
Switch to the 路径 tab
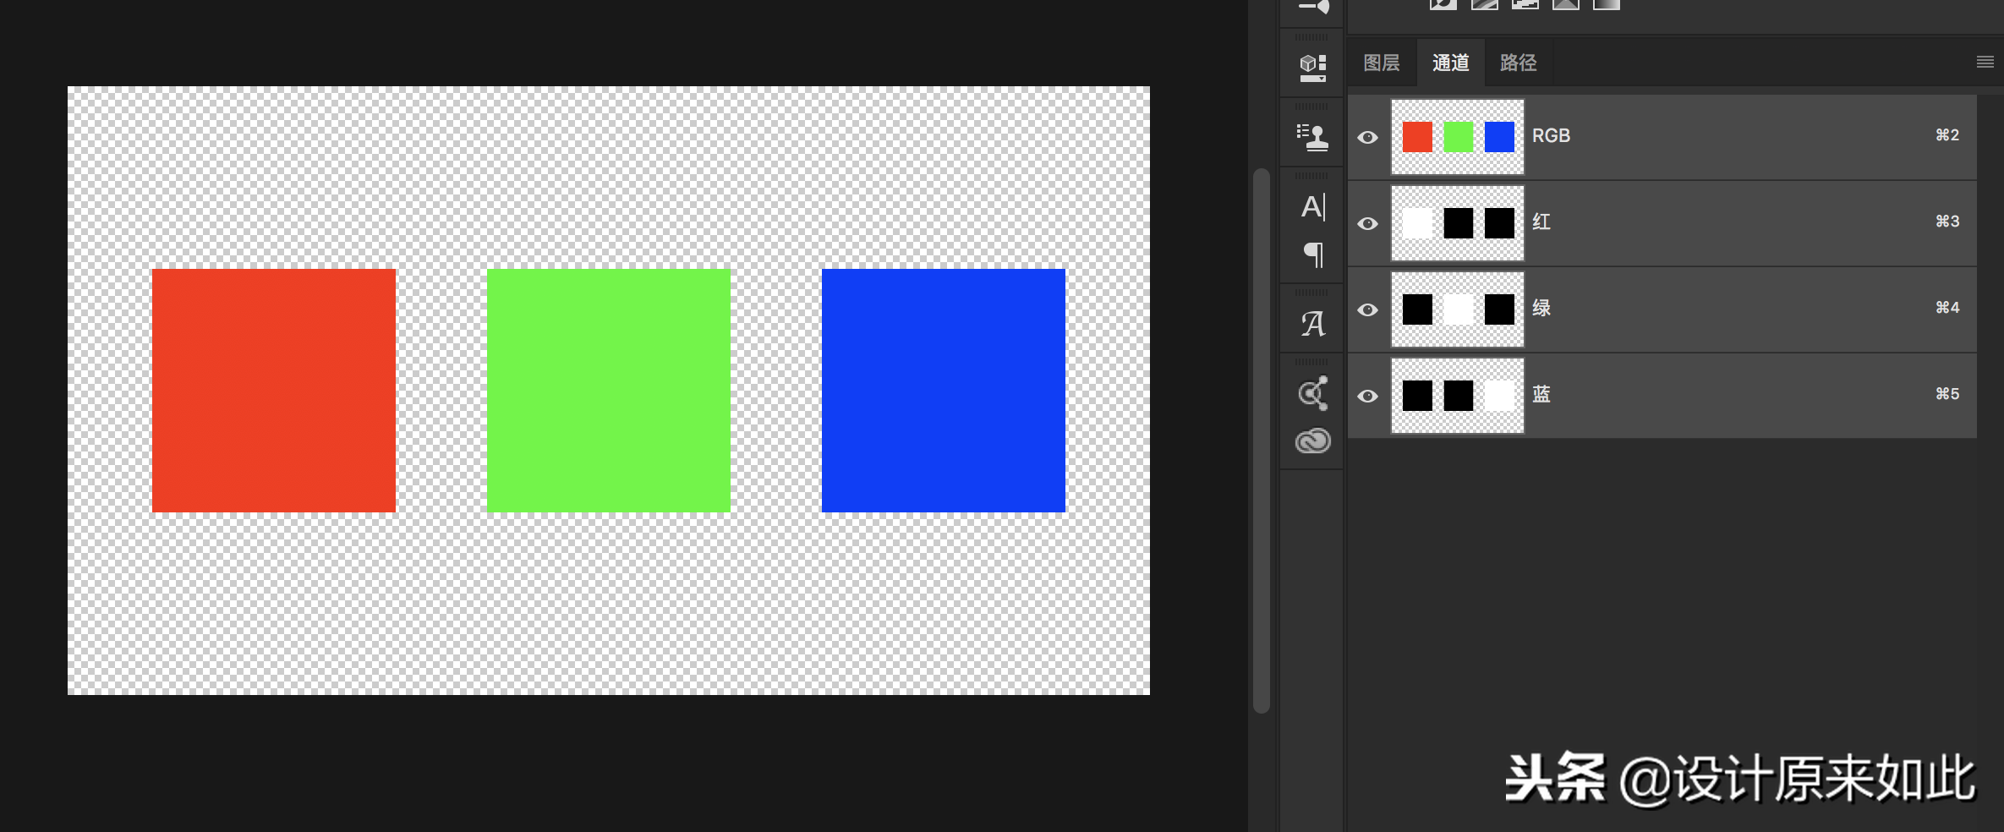[x=1518, y=63]
